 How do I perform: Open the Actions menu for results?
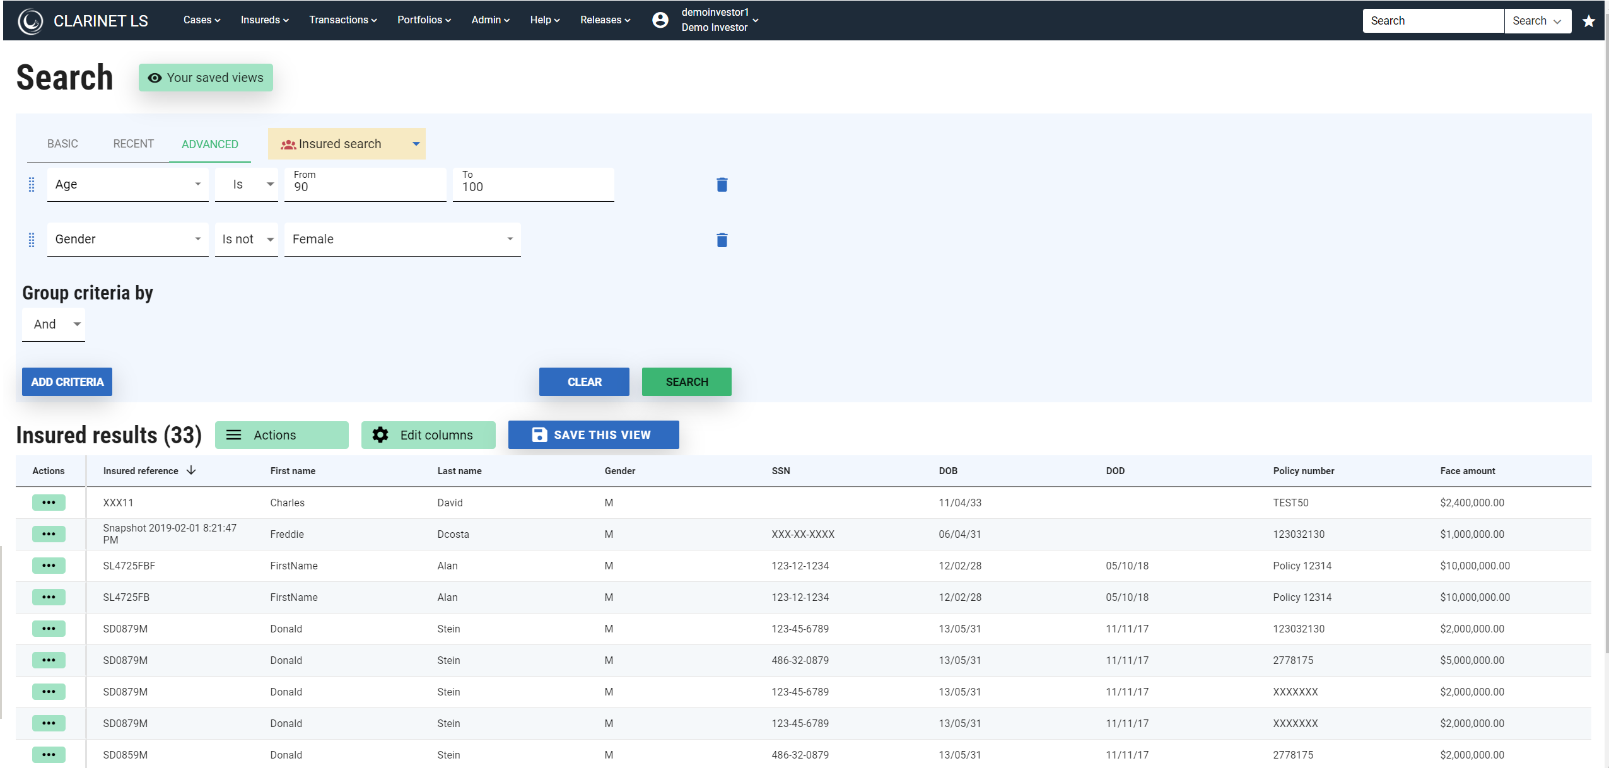[x=281, y=435]
